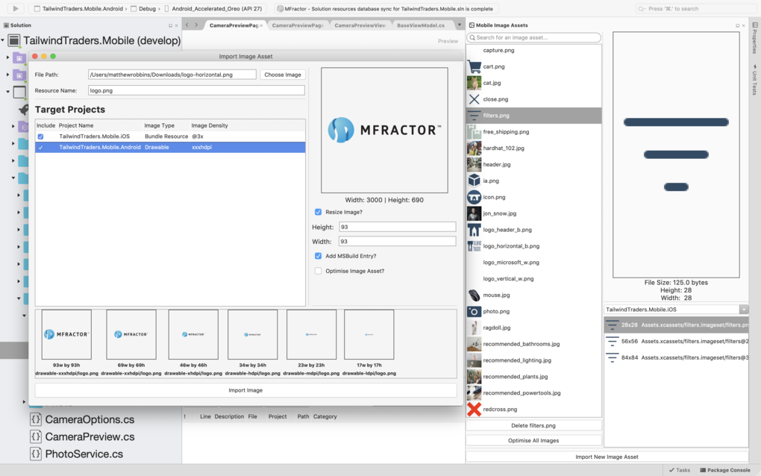Uncheck the Resize Image checkbox

click(x=318, y=212)
